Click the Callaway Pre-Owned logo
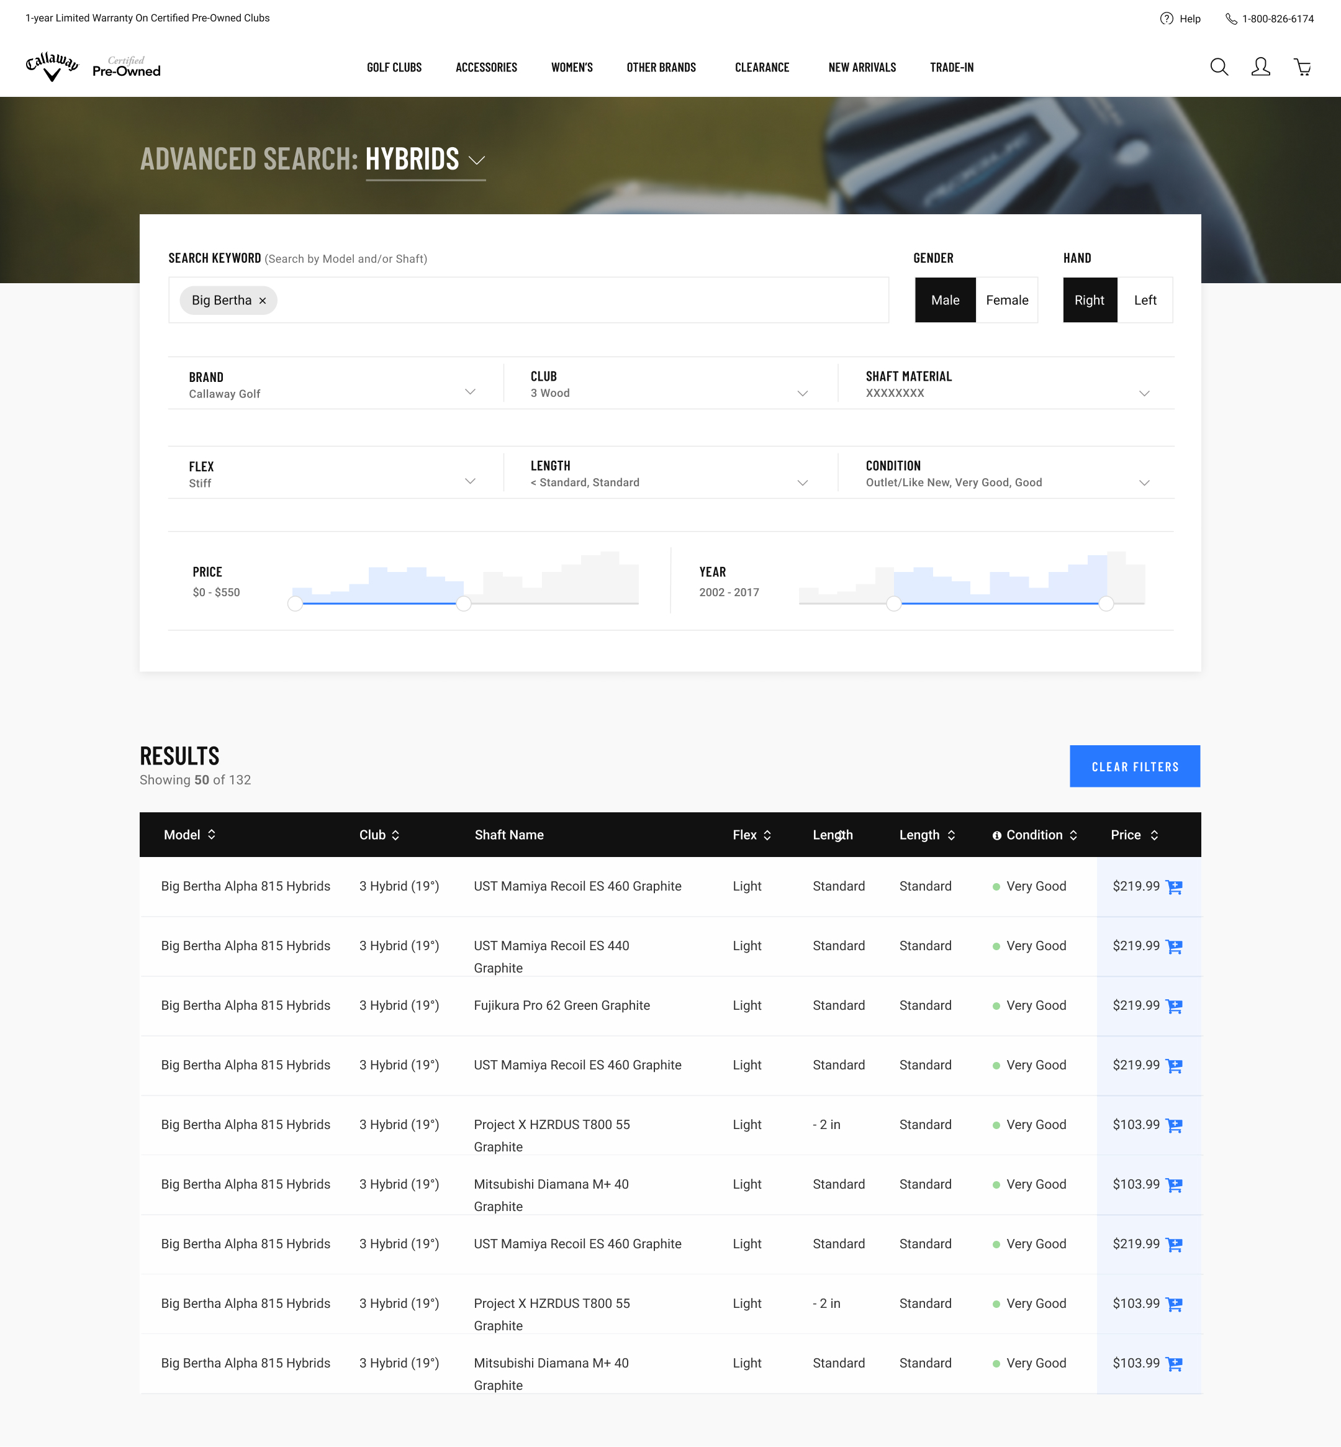Viewport: 1341px width, 1447px height. pyautogui.click(x=93, y=67)
